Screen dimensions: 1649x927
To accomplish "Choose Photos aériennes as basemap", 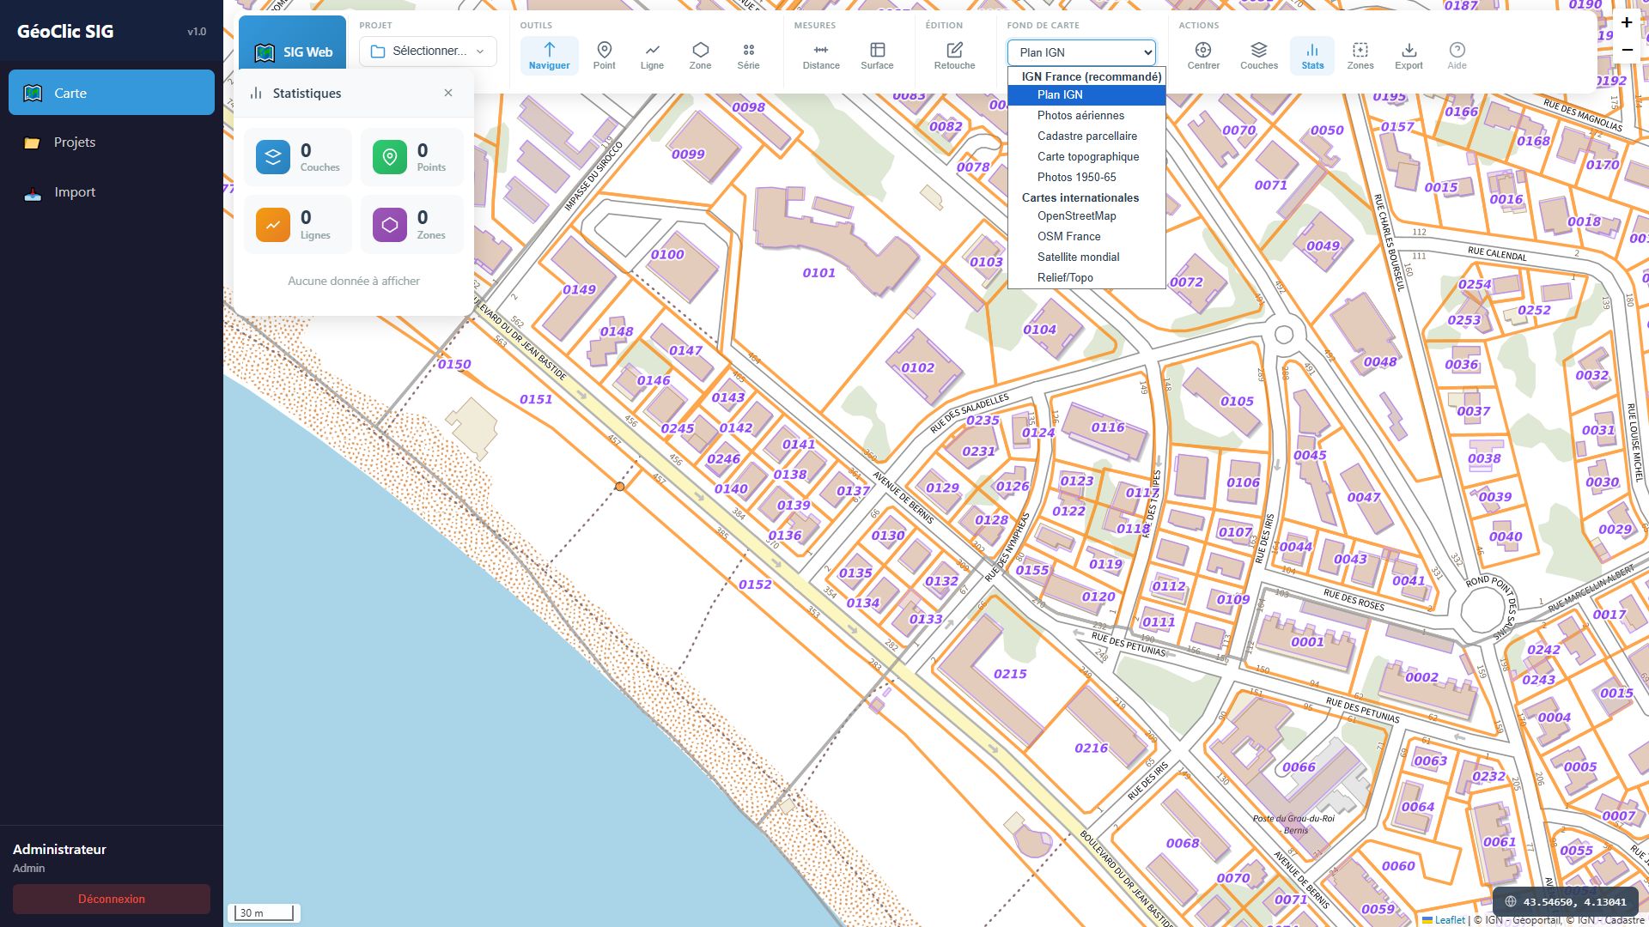I will pyautogui.click(x=1080, y=115).
